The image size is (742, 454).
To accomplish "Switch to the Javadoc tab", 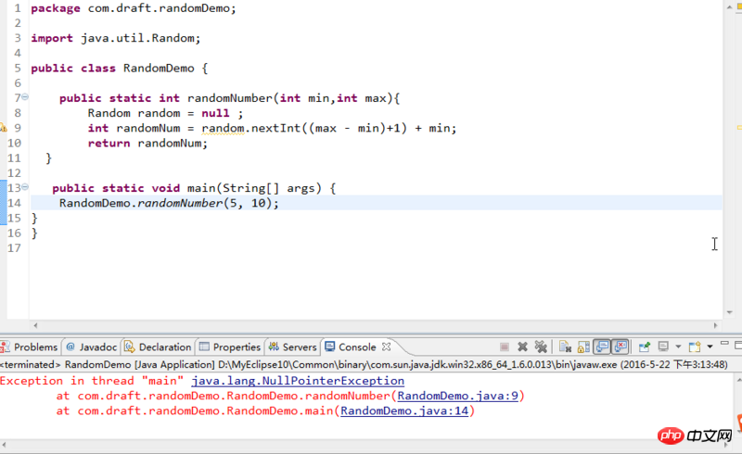I will click(91, 347).
